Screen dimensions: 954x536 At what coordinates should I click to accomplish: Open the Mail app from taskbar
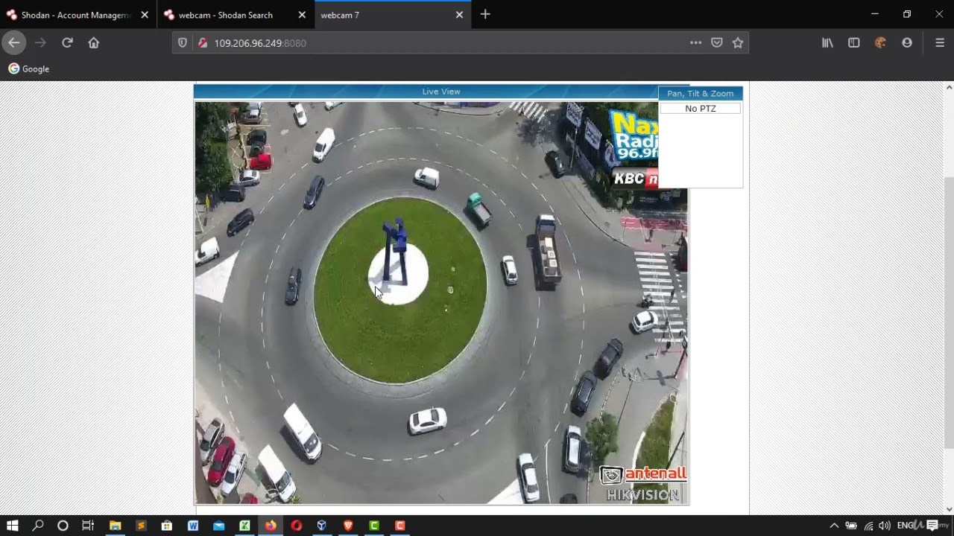(218, 526)
